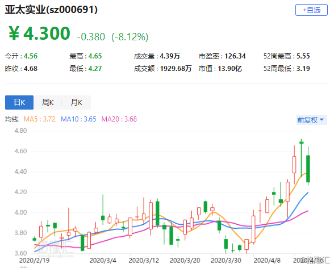This screenshot has height=268, width=334.
Task: Click the 2020/4/8 date axis label
Action: click(x=267, y=261)
